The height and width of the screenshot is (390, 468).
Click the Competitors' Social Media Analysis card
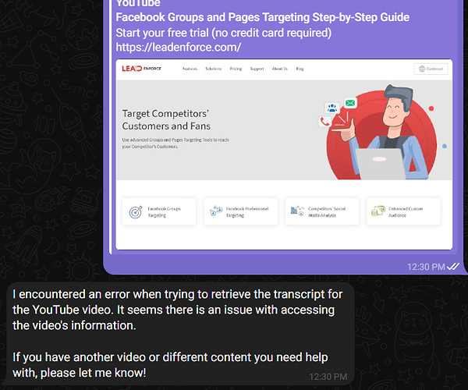(322, 211)
